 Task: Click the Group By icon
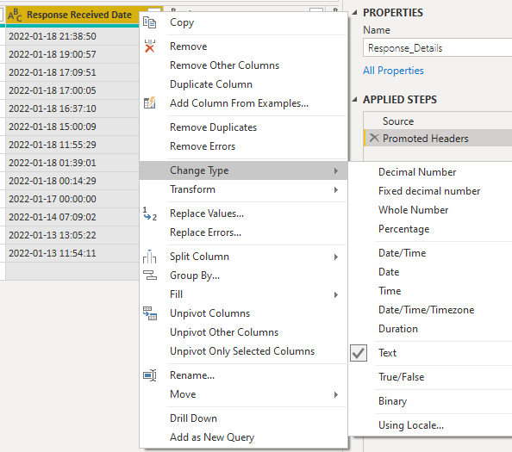pos(150,276)
